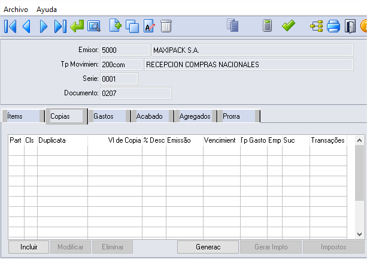Confirm with the green checkmark icon

coord(289,26)
